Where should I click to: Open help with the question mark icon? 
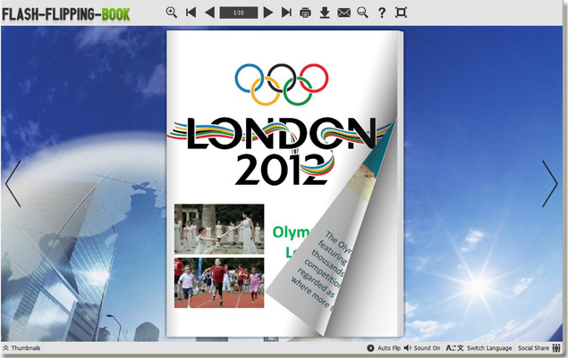click(381, 13)
